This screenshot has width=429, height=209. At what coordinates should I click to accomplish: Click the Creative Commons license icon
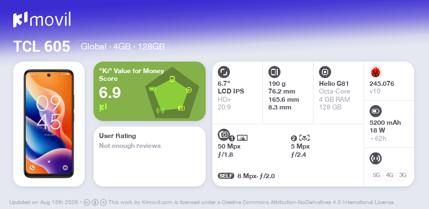pyautogui.click(x=87, y=202)
